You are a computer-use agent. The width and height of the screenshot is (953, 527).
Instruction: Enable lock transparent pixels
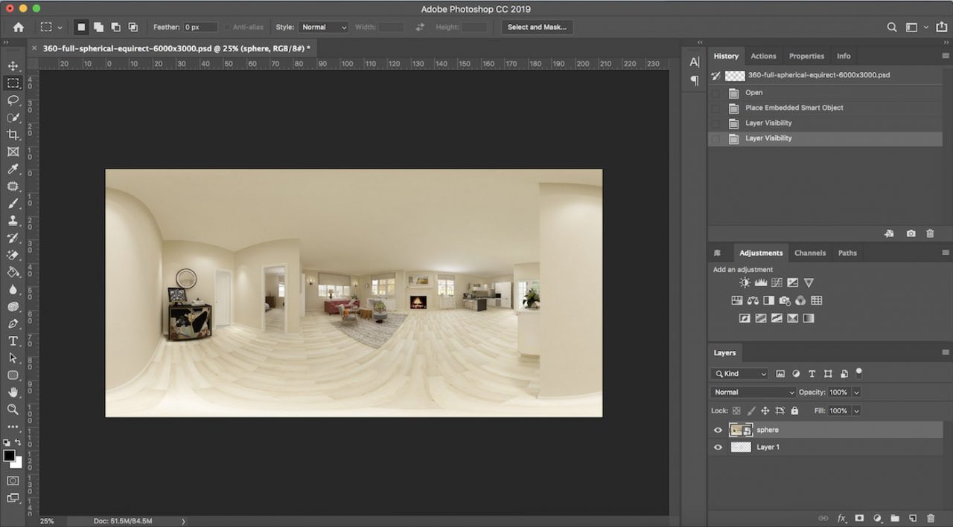coord(736,410)
